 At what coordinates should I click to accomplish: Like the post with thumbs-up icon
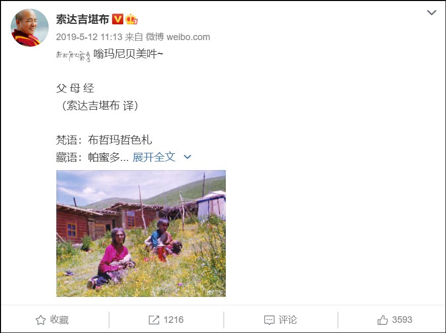pyautogui.click(x=383, y=320)
